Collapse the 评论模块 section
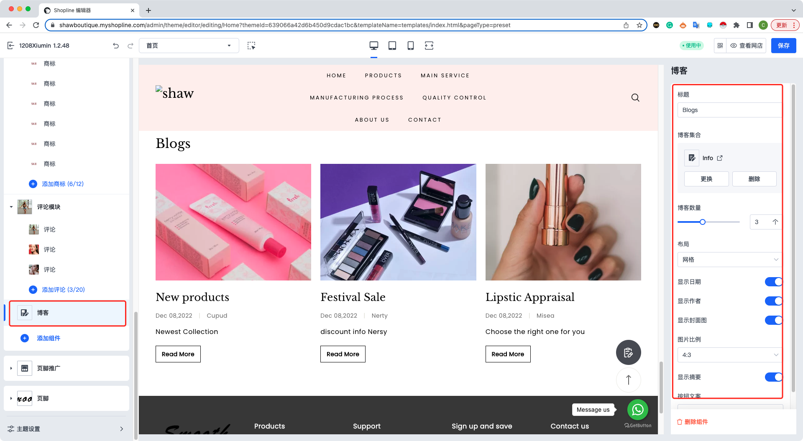803x441 pixels. tap(11, 207)
